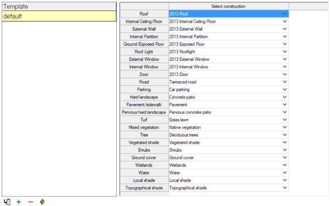Open the Wetlands value dropdown
Screen dimensions: 330x206
point(285,165)
